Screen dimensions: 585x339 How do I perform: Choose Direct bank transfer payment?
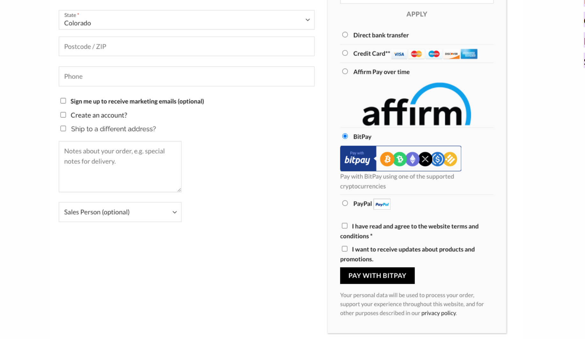pos(345,35)
